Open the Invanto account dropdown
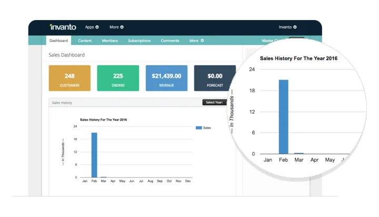379x217 pixels. click(287, 27)
